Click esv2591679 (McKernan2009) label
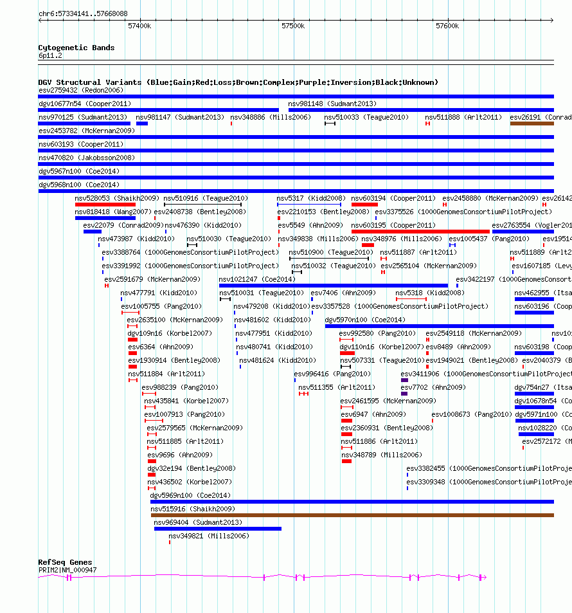Viewport: 572px width, 613px height. (x=152, y=280)
